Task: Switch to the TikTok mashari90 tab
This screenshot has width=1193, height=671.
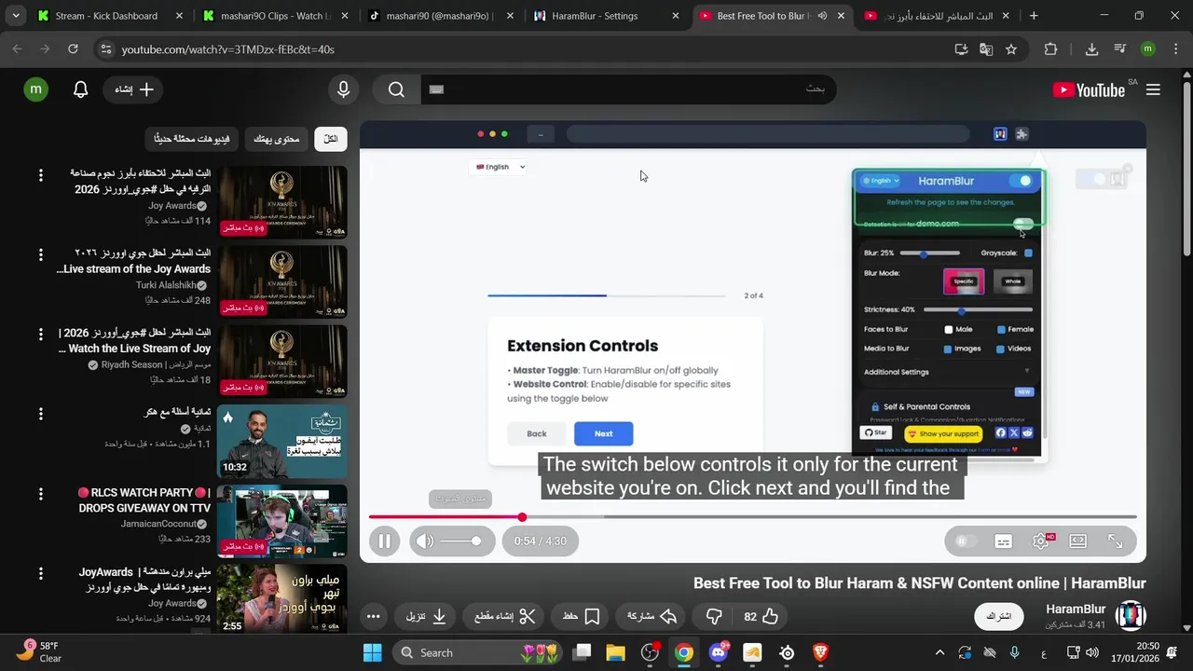Action: pos(438,16)
